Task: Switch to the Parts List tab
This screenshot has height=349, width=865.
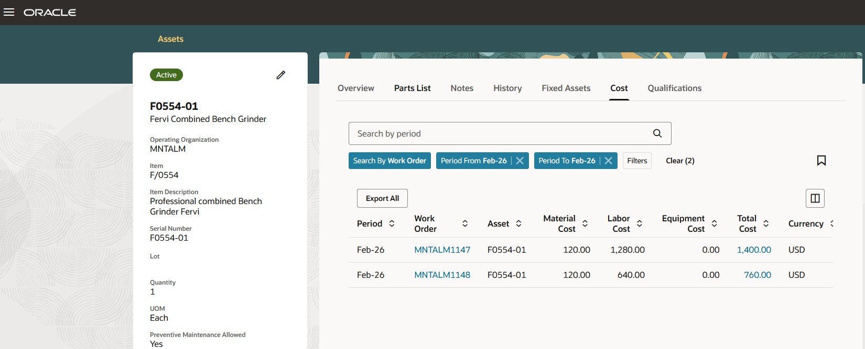Action: (413, 88)
